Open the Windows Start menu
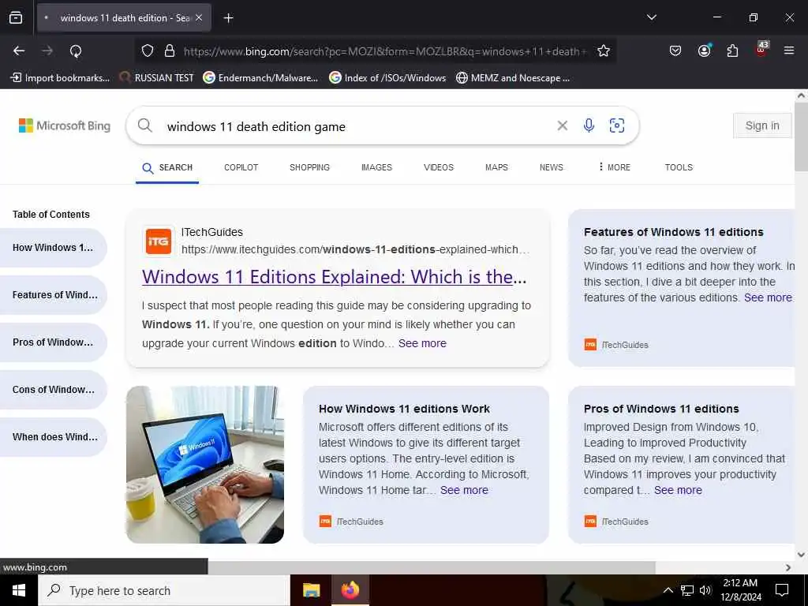808x606 pixels. [x=19, y=590]
